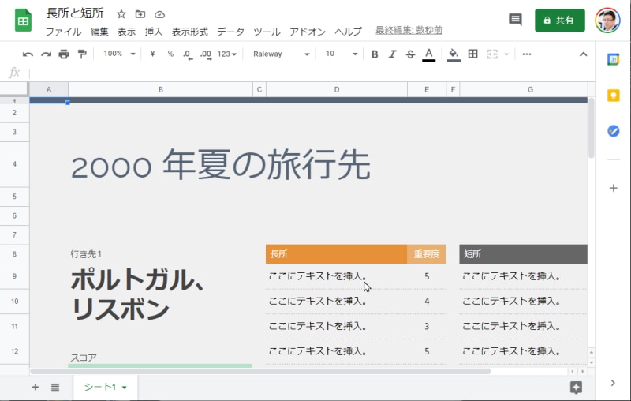Open Google Tasks in side panel
631x401 pixels.
tap(613, 131)
